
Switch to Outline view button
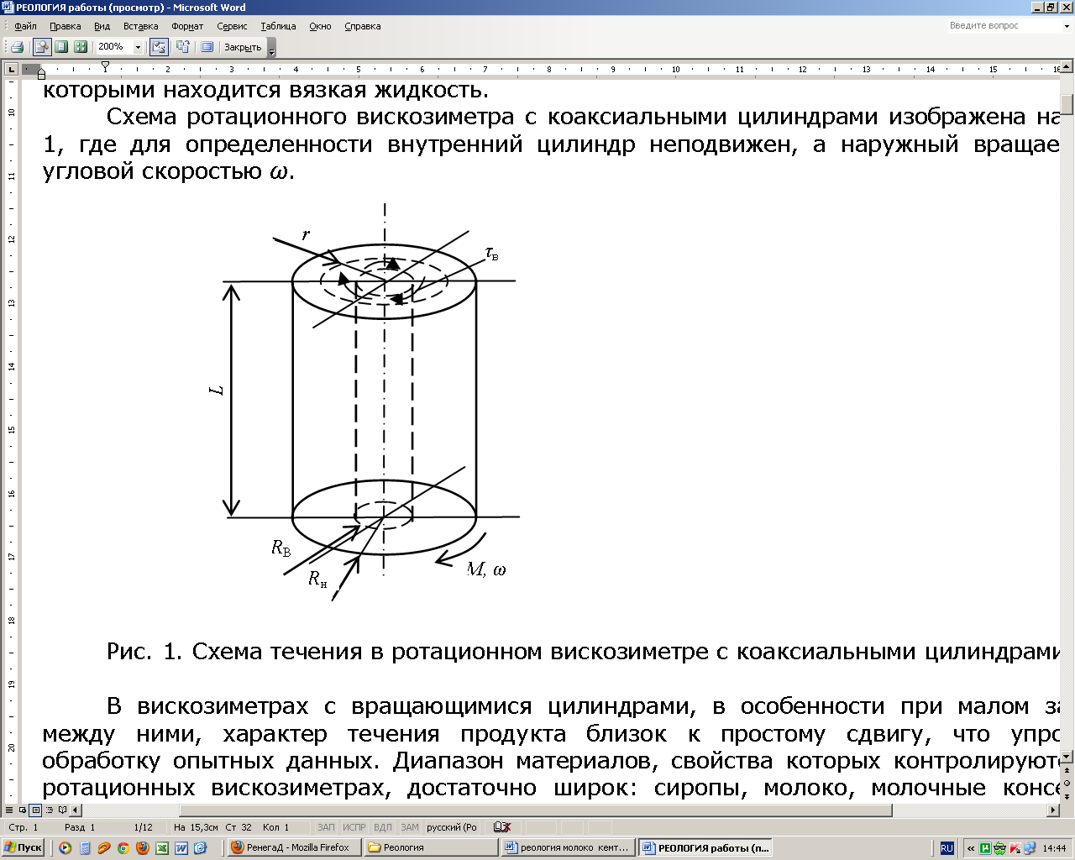(x=49, y=810)
